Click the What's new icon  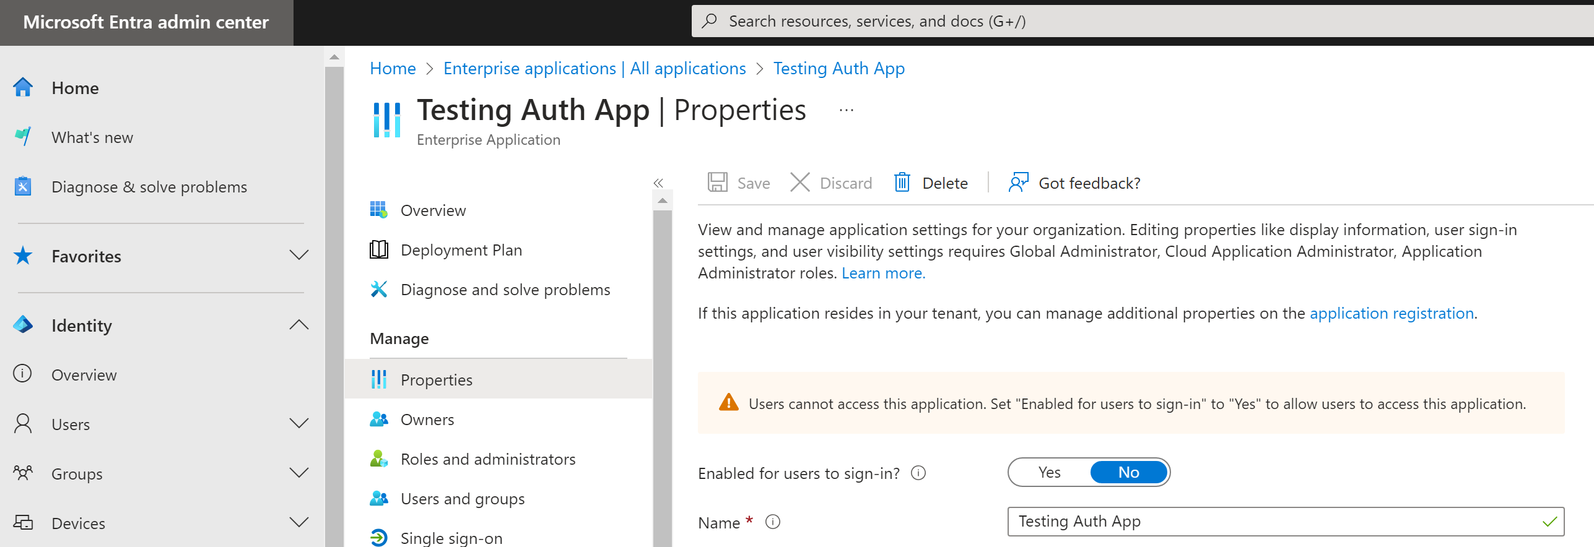(x=23, y=137)
